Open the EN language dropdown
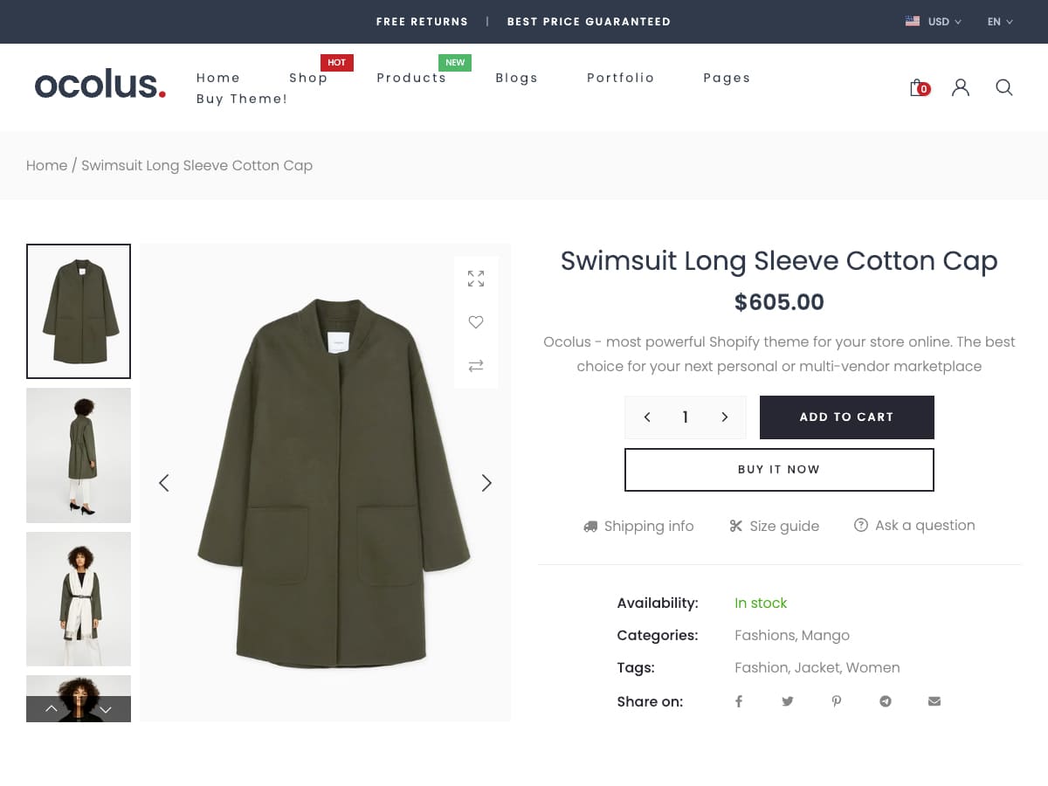This screenshot has height=786, width=1048. pos(1000,22)
